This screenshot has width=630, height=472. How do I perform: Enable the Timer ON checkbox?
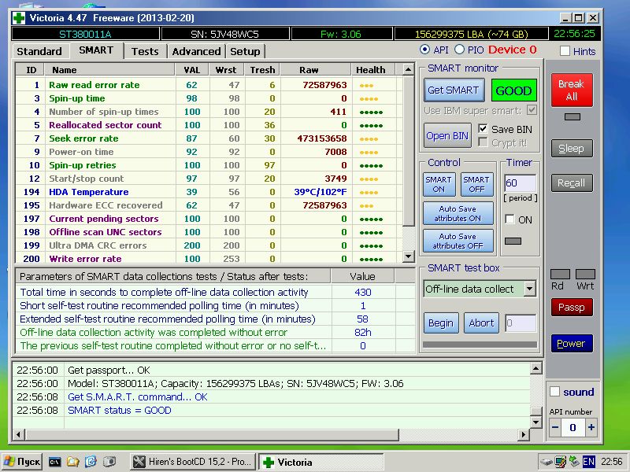click(510, 219)
